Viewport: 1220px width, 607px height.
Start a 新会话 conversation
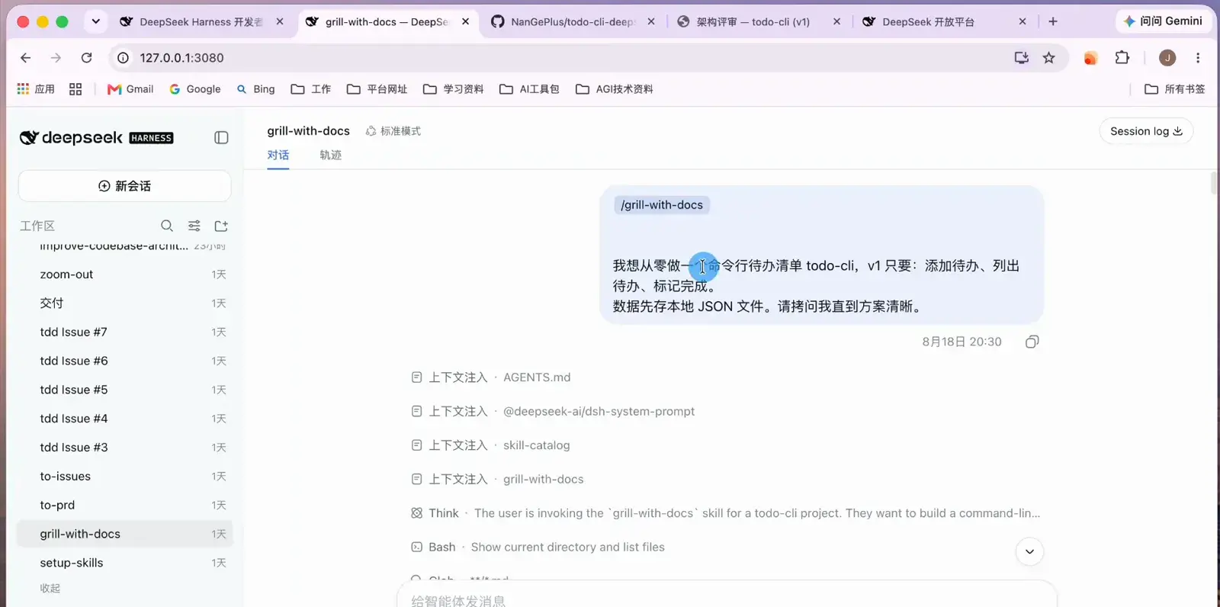[124, 186]
